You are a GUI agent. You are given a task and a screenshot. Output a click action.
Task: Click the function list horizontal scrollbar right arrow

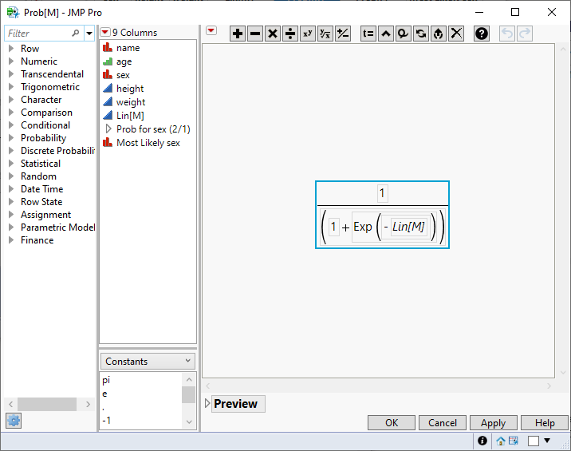coord(88,404)
